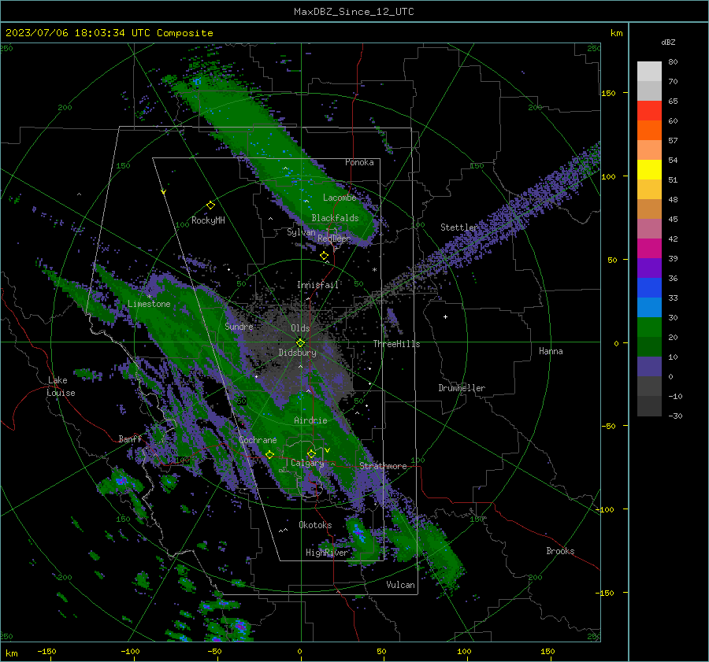
Task: Click the yellow diamond marker below RedDeer
Action: point(325,256)
